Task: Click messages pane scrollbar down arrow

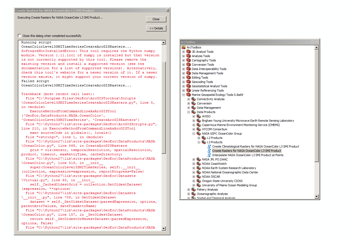Action: point(164,229)
